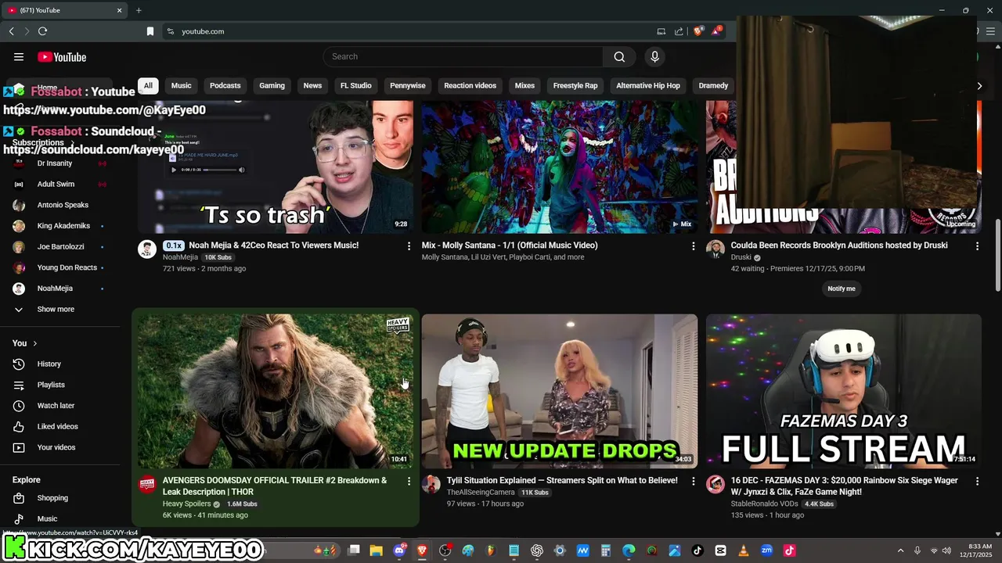The image size is (1002, 563).
Task: Open options menu for Fazemas Day 3 video
Action: pyautogui.click(x=977, y=482)
